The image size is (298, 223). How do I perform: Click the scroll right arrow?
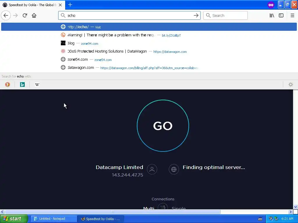pos(291,212)
